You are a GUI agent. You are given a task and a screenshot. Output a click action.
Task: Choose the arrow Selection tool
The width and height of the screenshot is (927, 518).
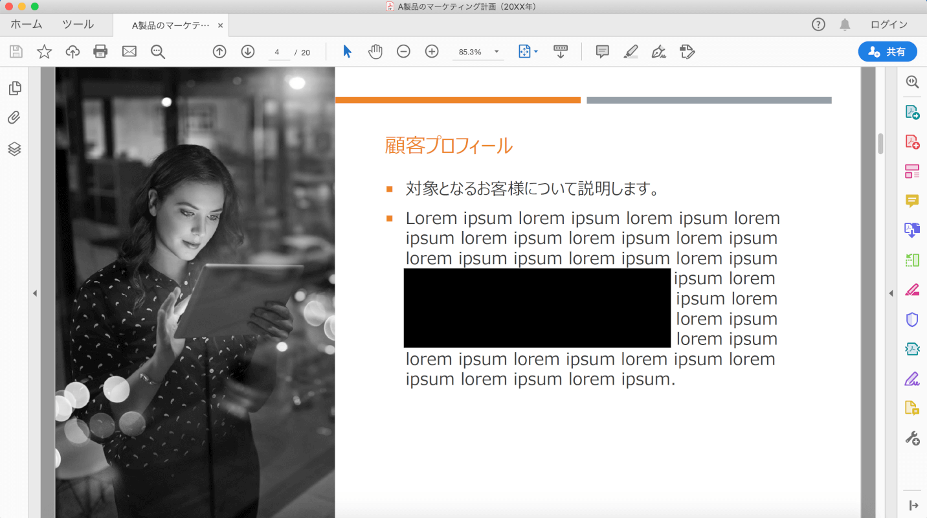point(347,52)
